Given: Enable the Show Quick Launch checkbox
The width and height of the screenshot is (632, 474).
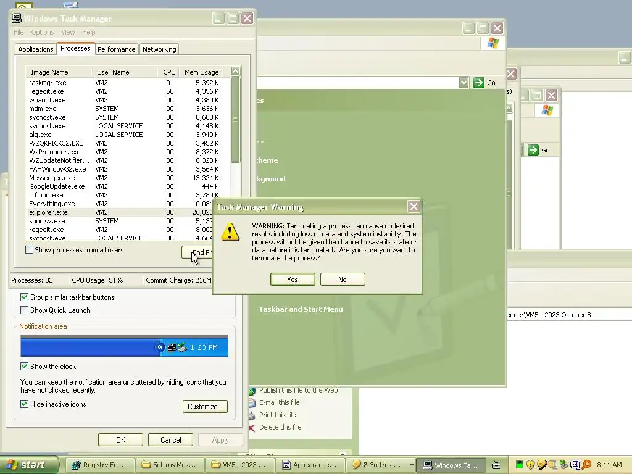Looking at the screenshot, I should (x=24, y=310).
